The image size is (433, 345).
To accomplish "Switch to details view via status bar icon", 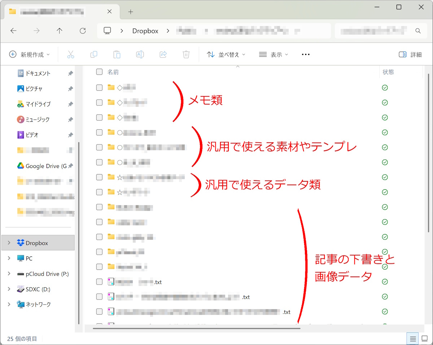I will (413, 338).
